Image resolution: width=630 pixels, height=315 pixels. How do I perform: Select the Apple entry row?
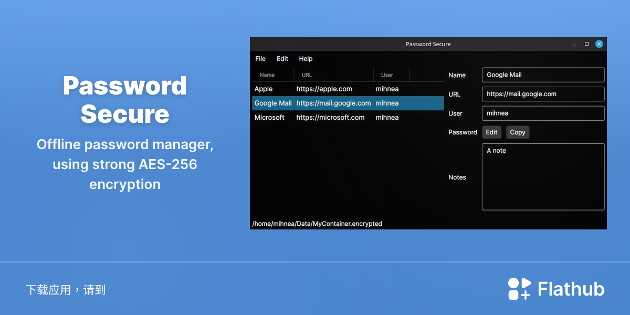[348, 89]
